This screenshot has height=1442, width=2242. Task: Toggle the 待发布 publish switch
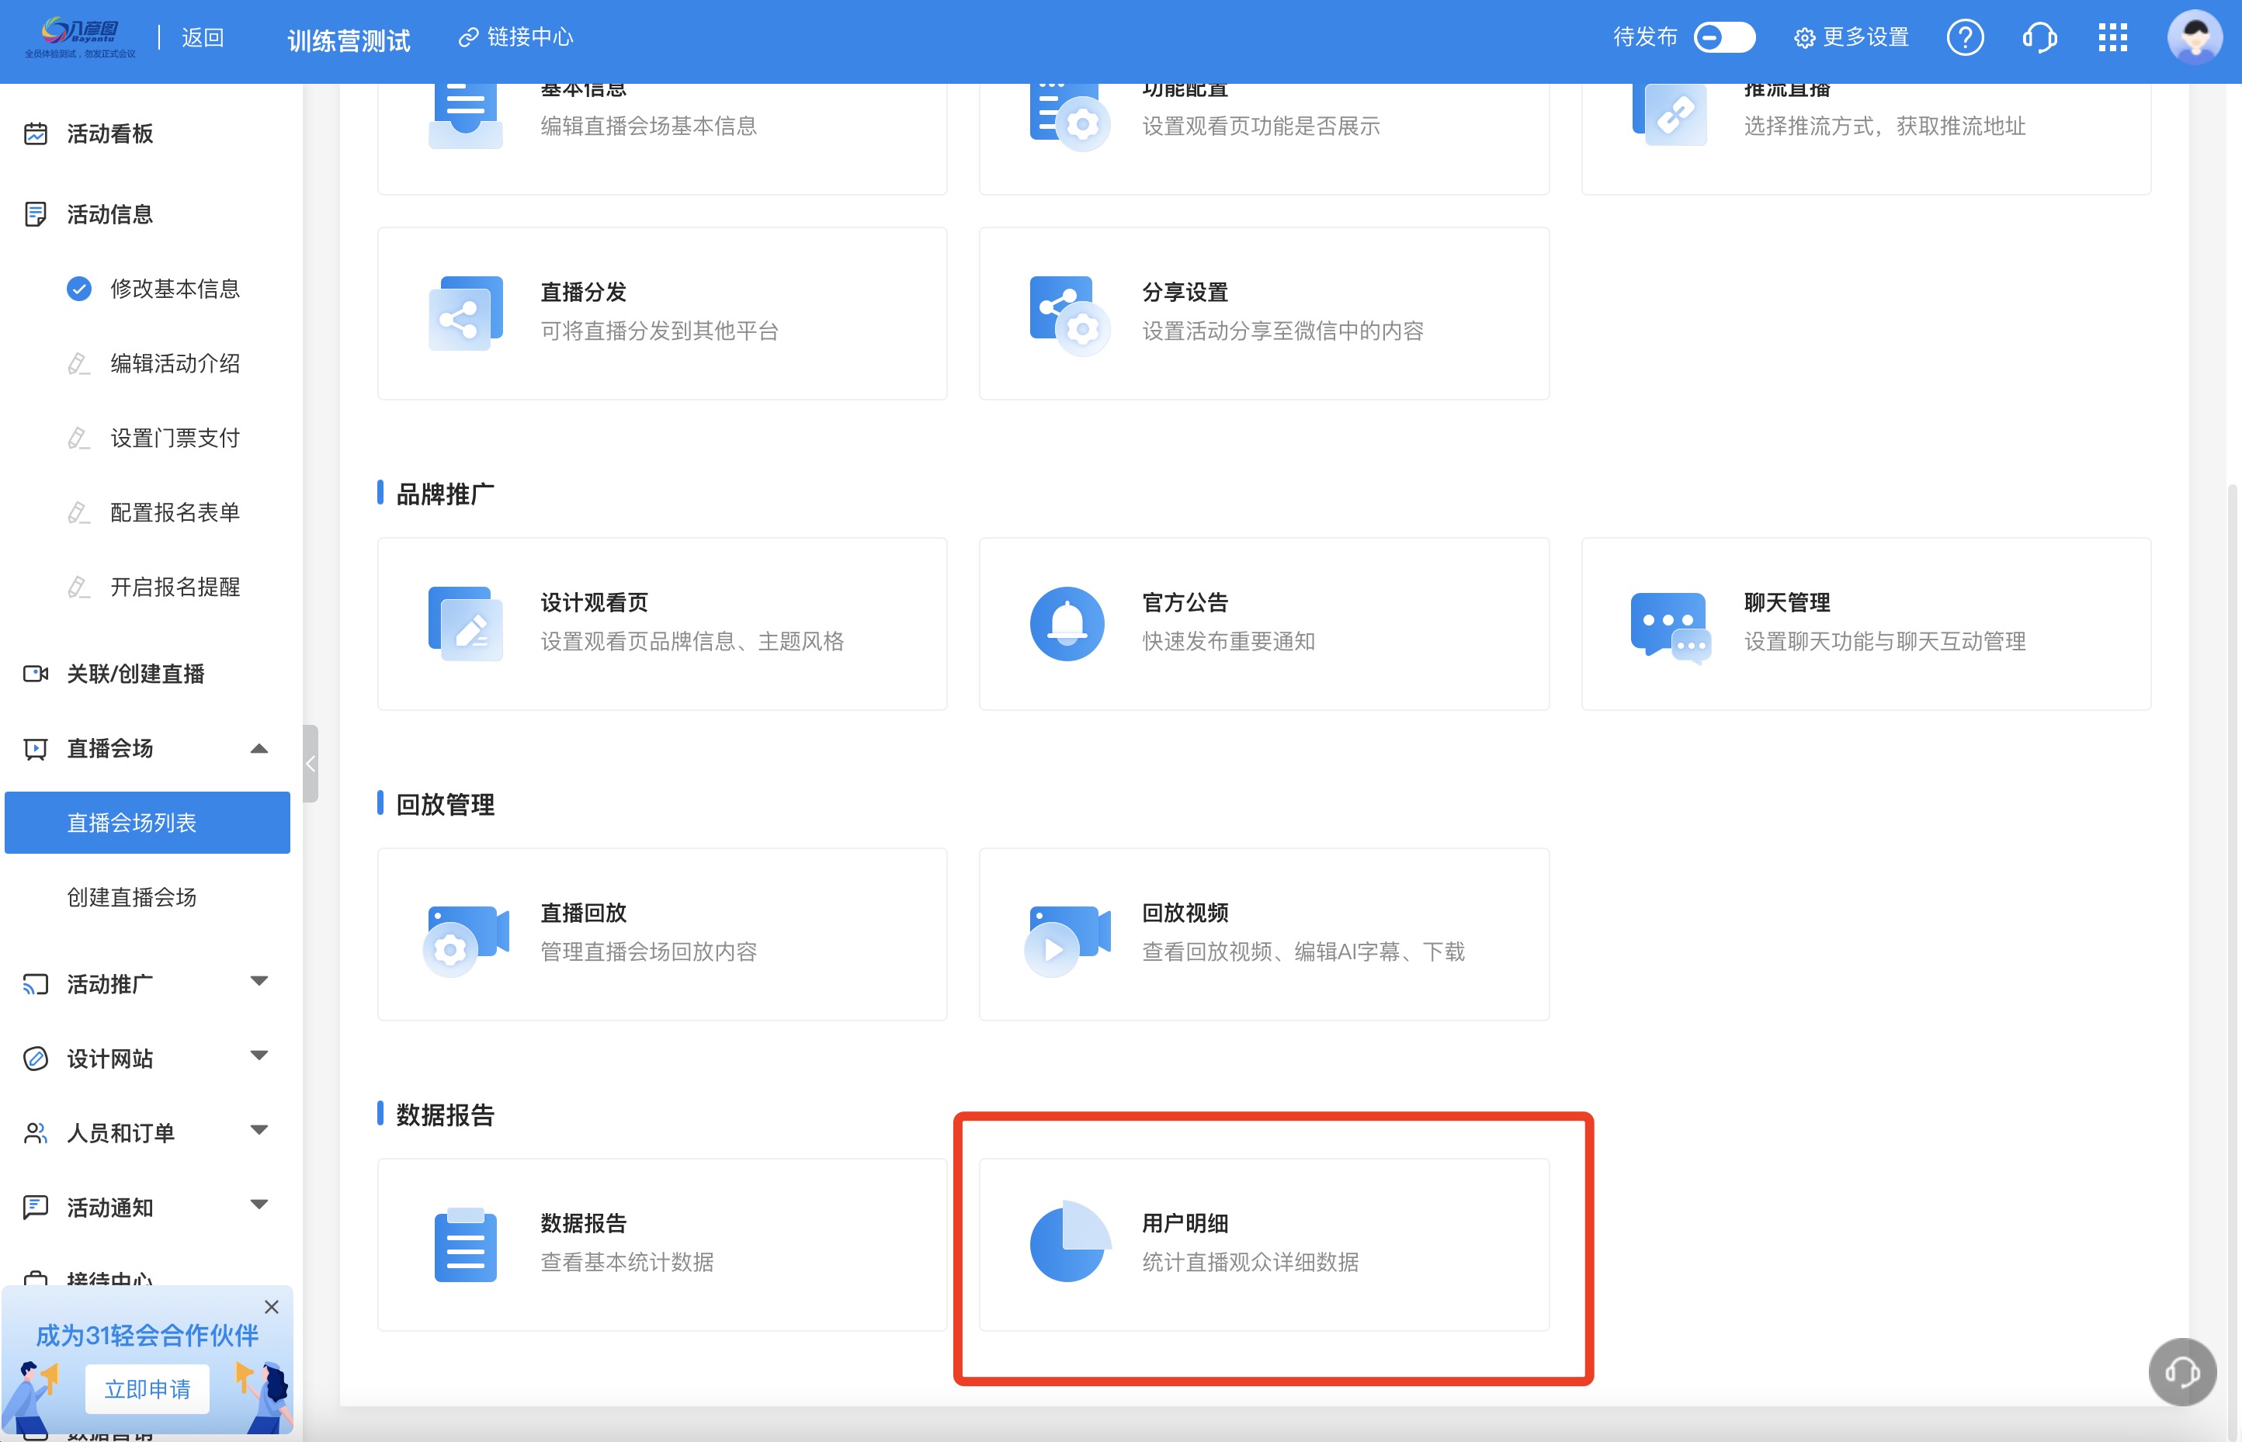(1723, 37)
